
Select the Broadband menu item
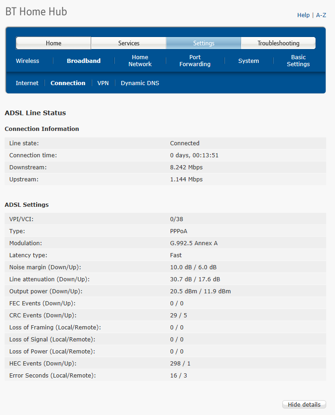tap(84, 61)
